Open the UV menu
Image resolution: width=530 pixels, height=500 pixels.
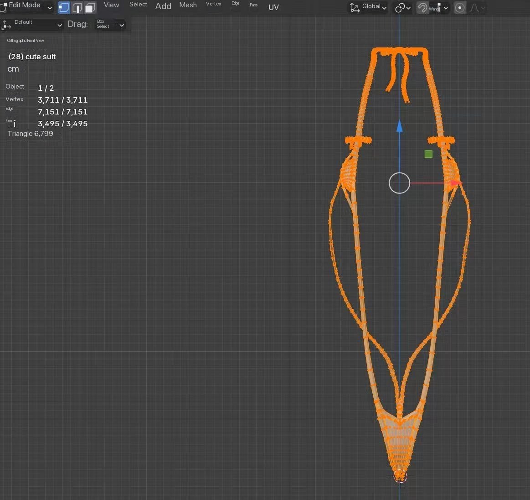(x=273, y=7)
